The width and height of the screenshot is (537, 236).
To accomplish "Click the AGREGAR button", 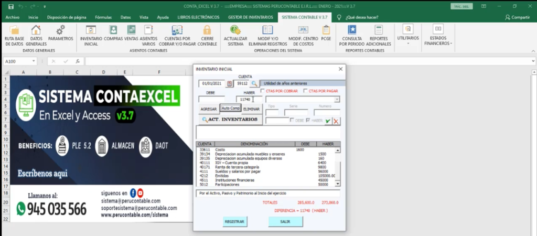I will 209,109.
